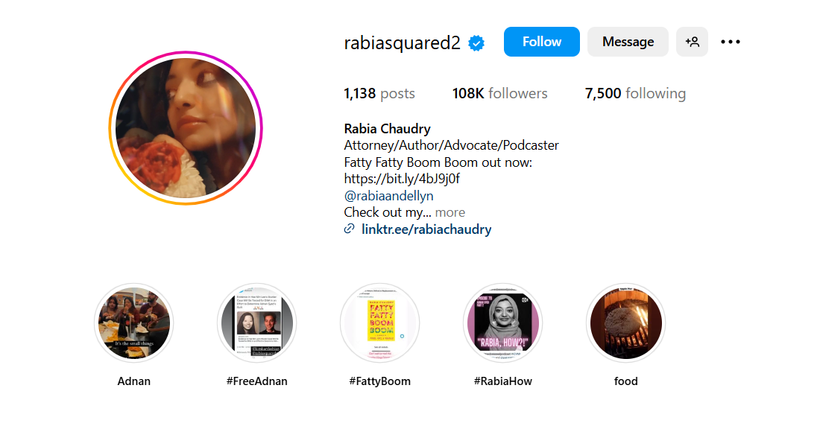
Task: Click the 1,138 posts count
Action: [x=379, y=94]
